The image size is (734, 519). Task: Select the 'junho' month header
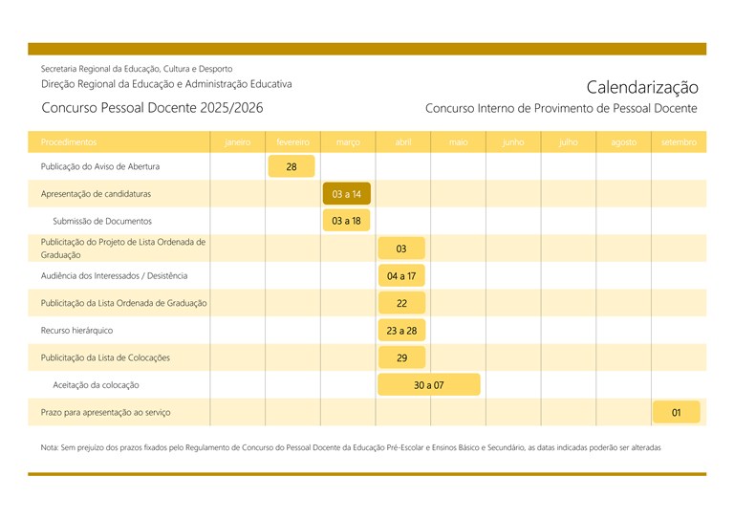click(513, 142)
